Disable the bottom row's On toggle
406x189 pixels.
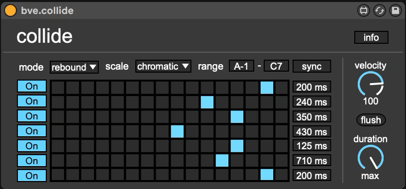[x=32, y=176]
